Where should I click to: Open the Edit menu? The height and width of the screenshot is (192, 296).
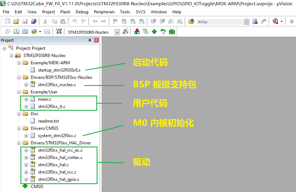tap(18, 12)
